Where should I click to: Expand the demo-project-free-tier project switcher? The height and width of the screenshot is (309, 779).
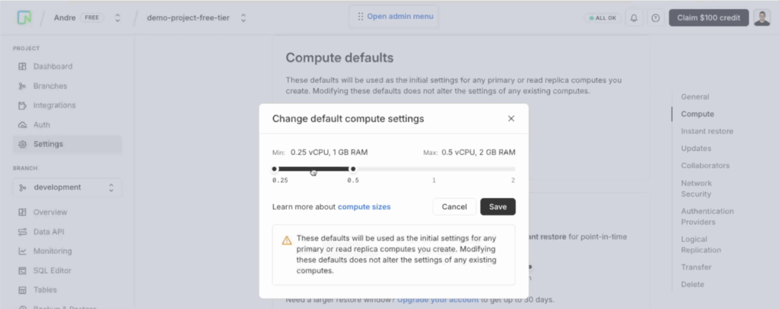tap(243, 18)
